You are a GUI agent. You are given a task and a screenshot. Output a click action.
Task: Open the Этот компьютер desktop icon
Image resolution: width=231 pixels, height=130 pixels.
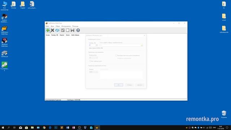[4, 6]
